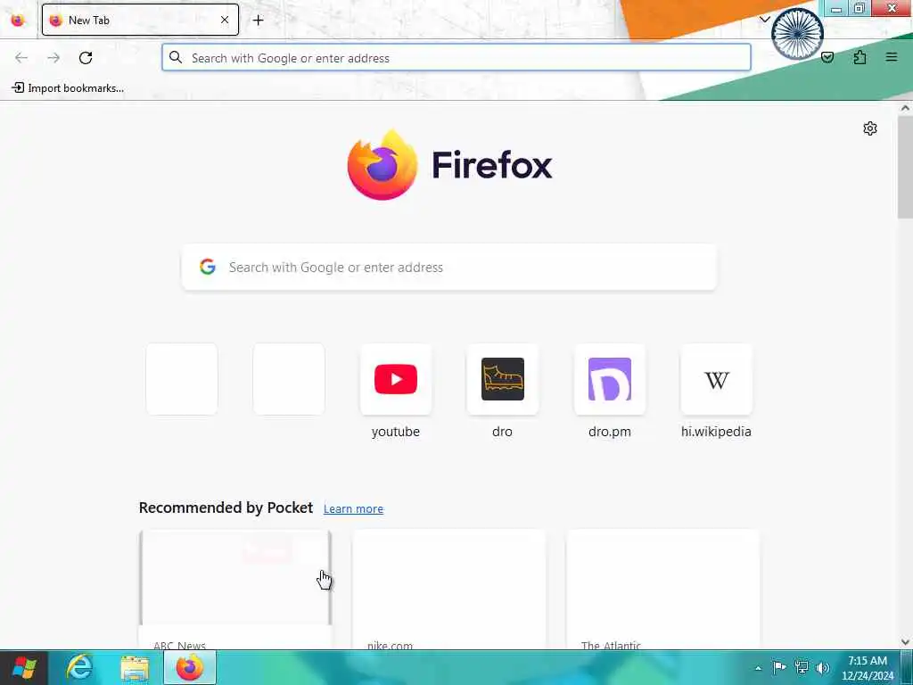Click the page vertical scrollbar thumb
The height and width of the screenshot is (685, 913).
pos(905,167)
